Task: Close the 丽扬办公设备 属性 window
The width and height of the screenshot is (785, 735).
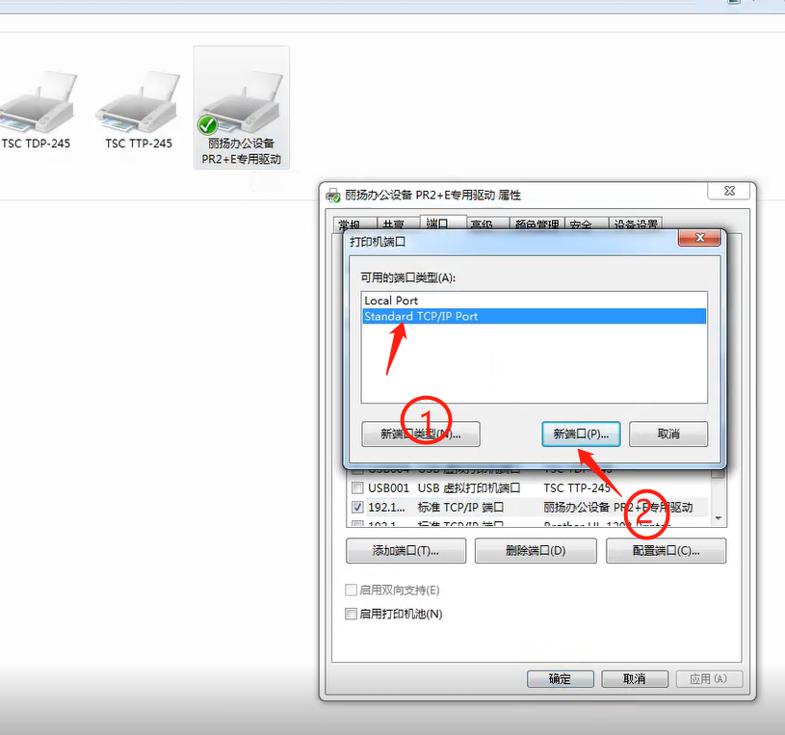Action: [x=729, y=191]
